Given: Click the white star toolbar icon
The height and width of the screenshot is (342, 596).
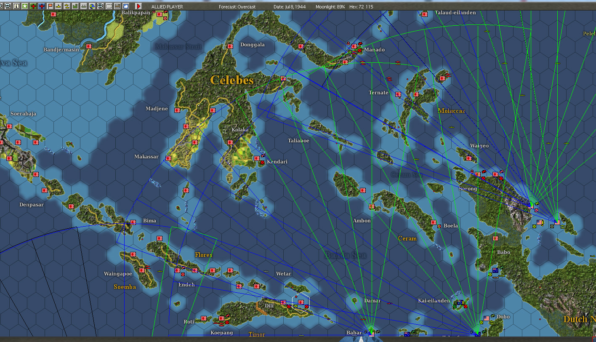Looking at the screenshot, I should point(25,6).
